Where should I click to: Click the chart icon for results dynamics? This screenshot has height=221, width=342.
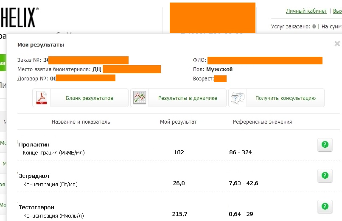coord(140,98)
